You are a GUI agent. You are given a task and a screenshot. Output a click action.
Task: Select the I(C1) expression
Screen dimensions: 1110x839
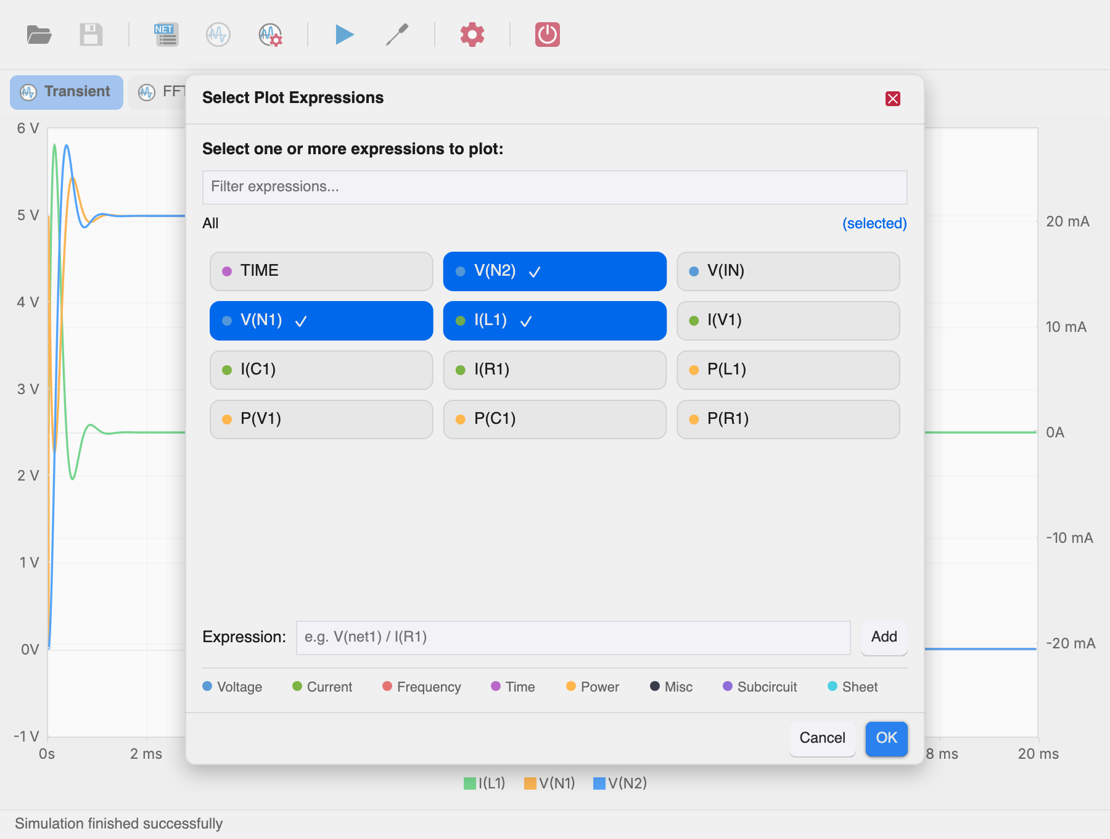click(321, 370)
